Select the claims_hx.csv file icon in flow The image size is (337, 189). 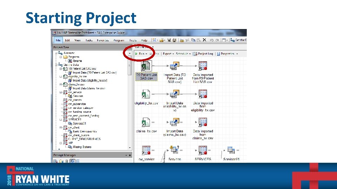click(146, 122)
